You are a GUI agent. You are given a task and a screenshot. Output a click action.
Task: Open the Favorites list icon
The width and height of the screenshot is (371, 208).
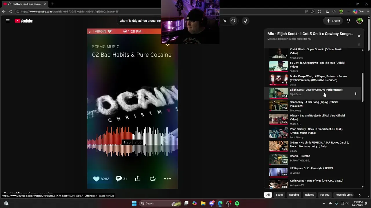334,12
